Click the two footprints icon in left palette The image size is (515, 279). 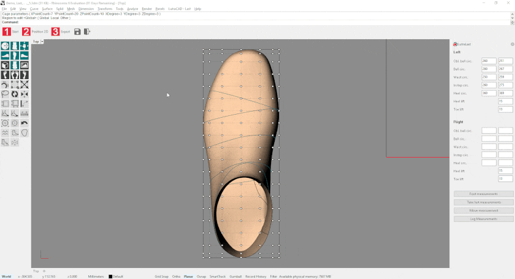[15, 75]
